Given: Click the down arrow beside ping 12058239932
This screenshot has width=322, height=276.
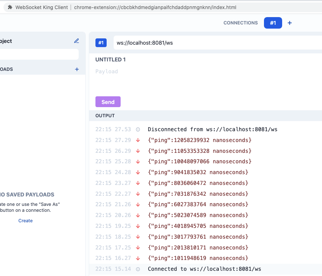Looking at the screenshot, I should coord(138,140).
